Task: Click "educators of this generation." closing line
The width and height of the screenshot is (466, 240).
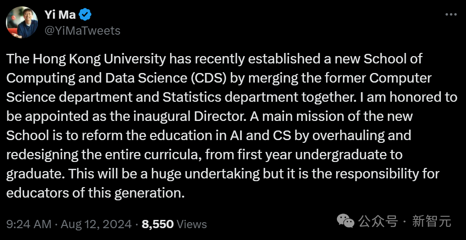Action: coord(95,193)
